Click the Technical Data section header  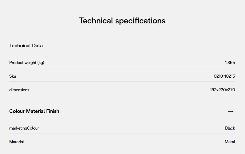click(x=26, y=46)
